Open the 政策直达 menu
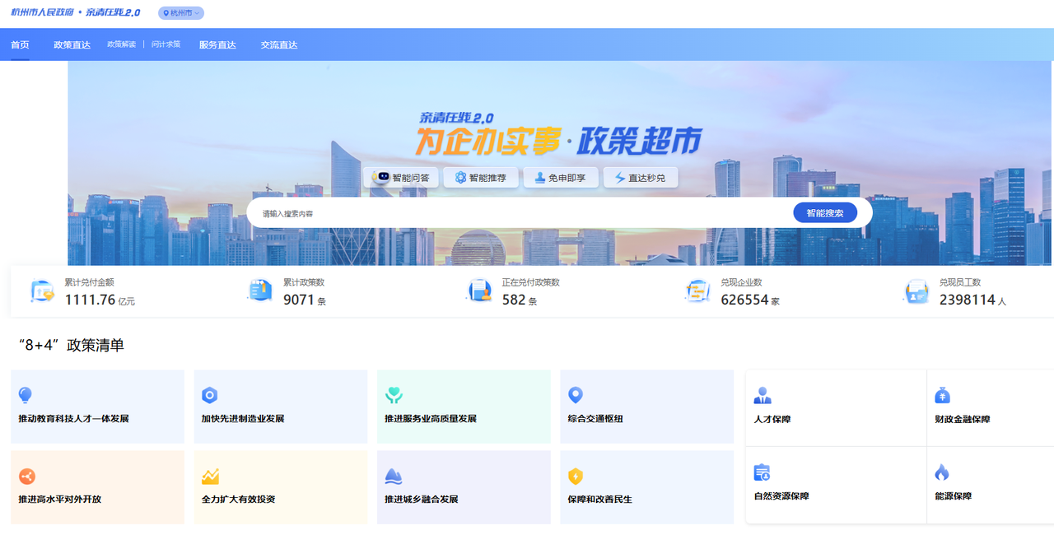1054x535 pixels. tap(72, 44)
